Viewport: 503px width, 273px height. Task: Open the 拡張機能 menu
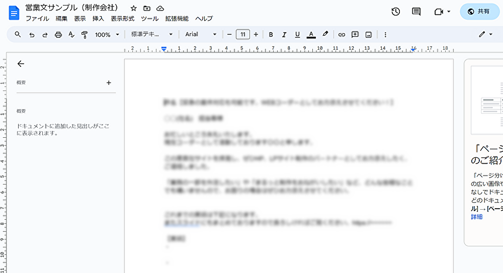point(177,19)
